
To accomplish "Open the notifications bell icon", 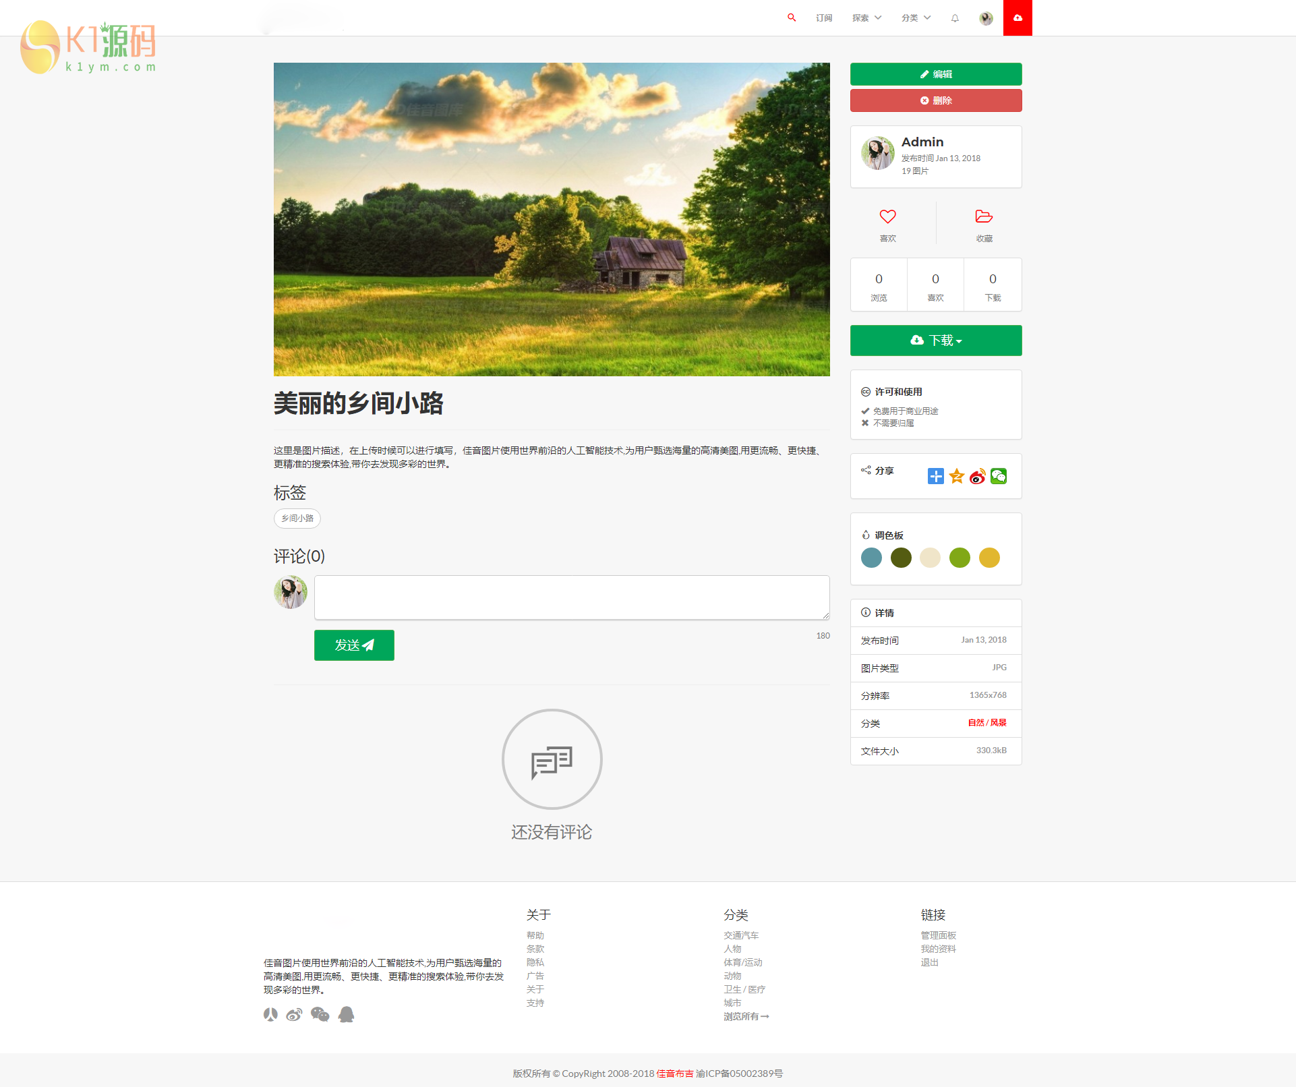I will [955, 18].
